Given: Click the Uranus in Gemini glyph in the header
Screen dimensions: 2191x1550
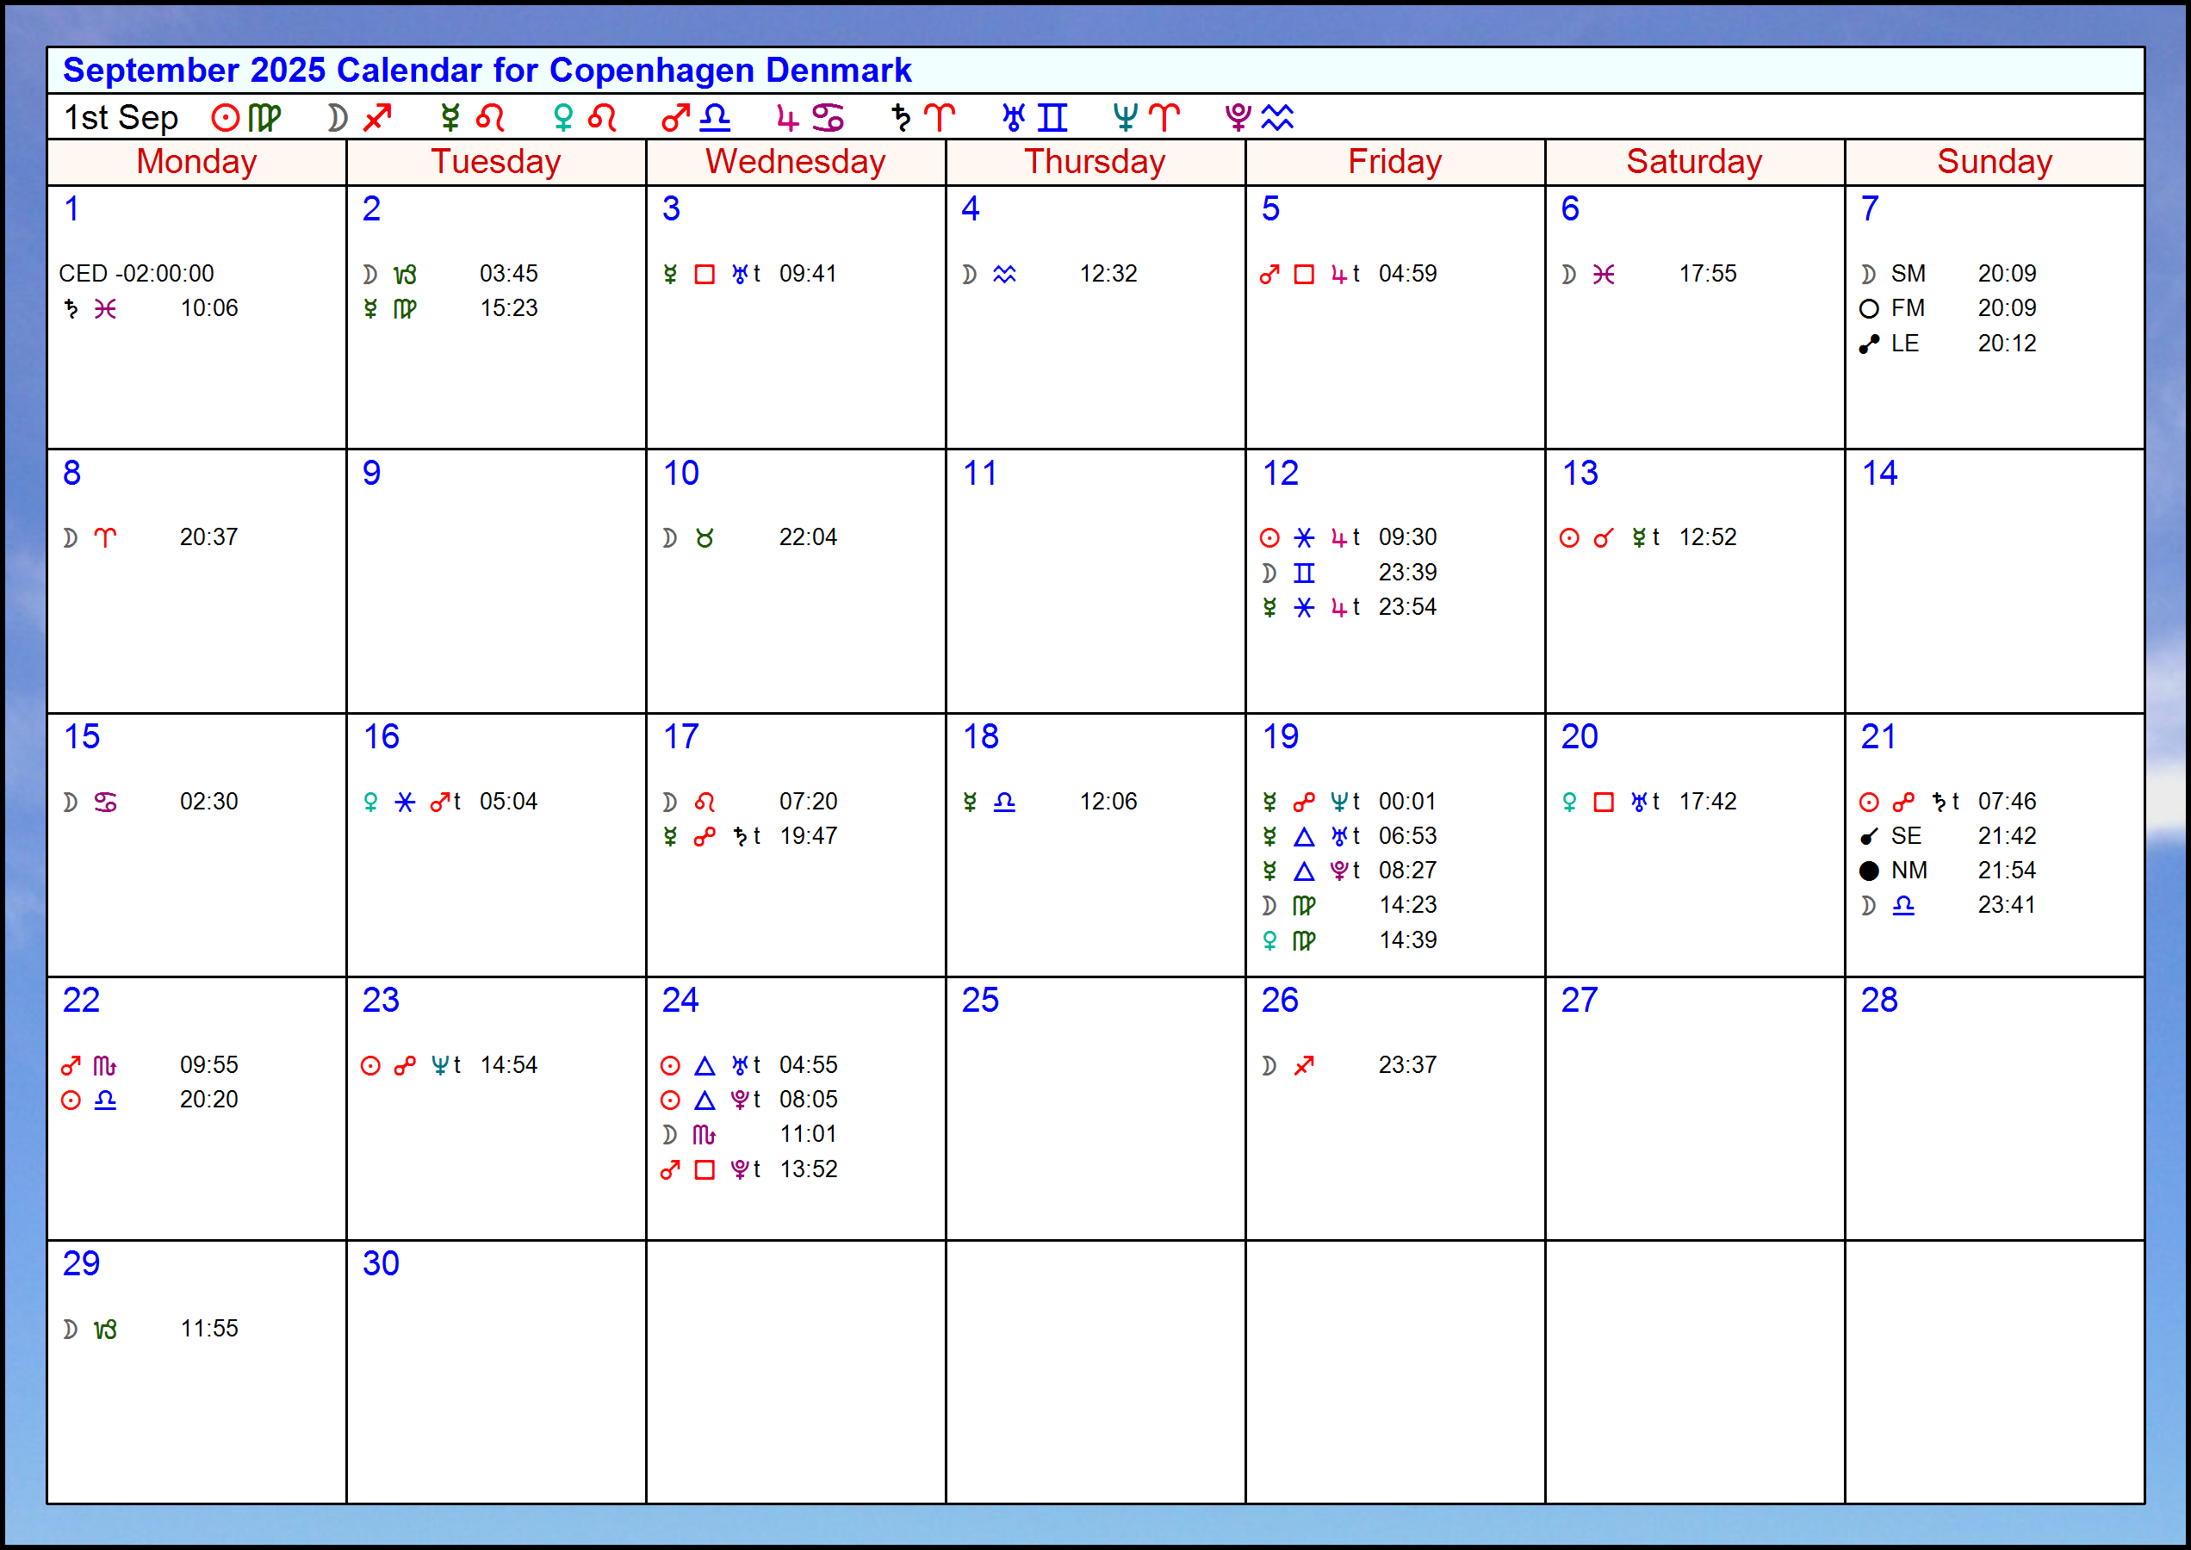Looking at the screenshot, I should click(x=1031, y=116).
